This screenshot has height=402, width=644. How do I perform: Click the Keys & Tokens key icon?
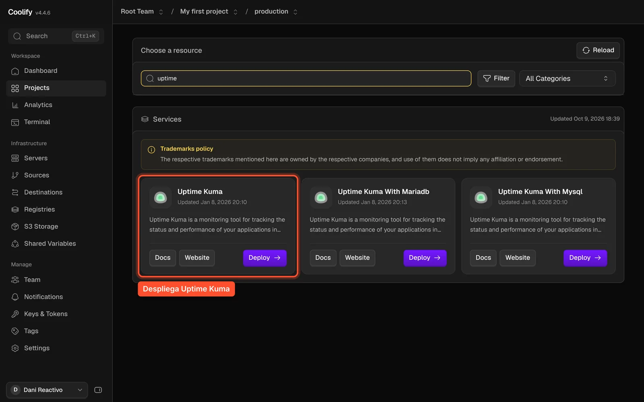pos(15,314)
